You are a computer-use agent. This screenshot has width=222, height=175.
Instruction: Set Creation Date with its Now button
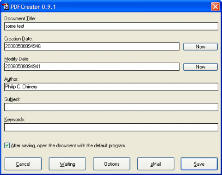click(200, 47)
